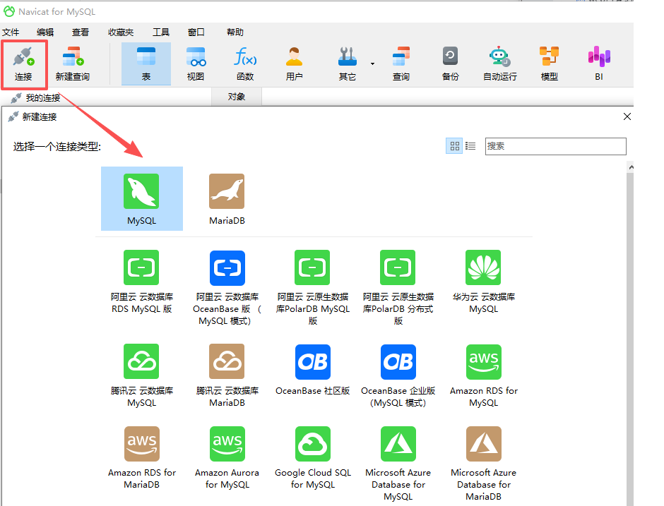This screenshot has height=506, width=664.
Task: Open the 模型 (Model) toolbar icon
Action: pyautogui.click(x=549, y=64)
